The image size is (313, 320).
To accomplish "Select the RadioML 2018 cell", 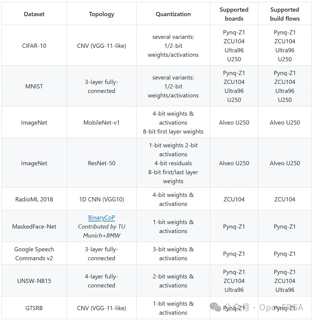I will coord(34,199).
